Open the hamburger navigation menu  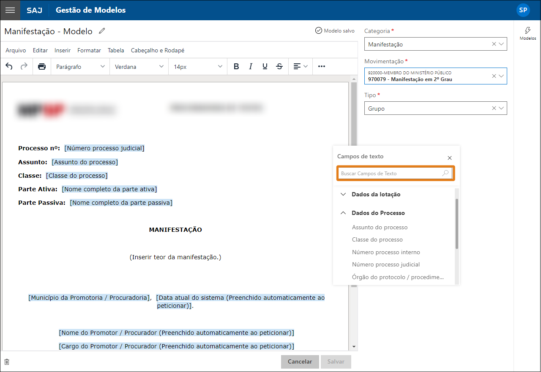tap(10, 10)
